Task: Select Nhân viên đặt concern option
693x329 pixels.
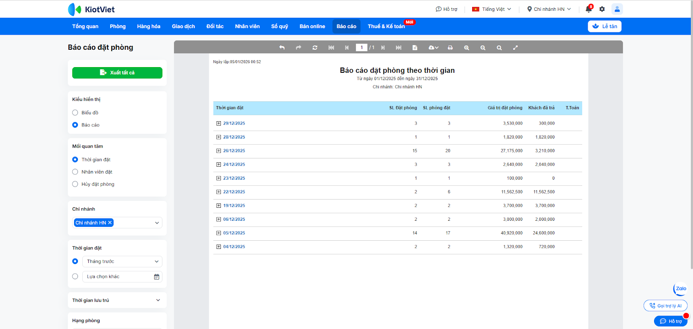Action: coord(75,172)
